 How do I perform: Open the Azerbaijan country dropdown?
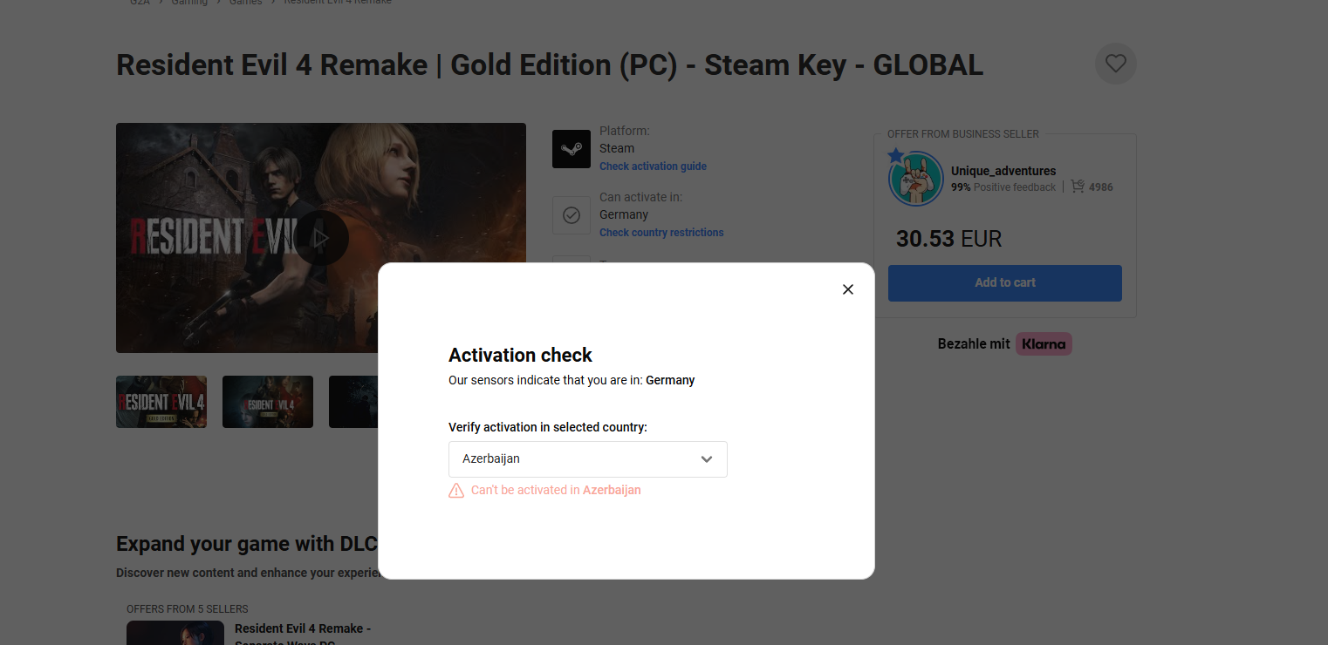click(587, 459)
